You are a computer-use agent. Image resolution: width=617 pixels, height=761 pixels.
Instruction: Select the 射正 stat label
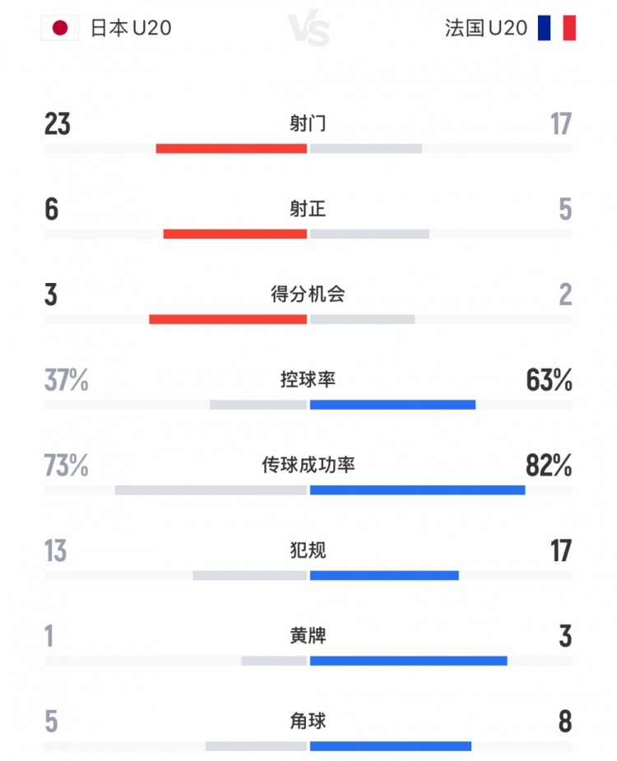point(308,209)
